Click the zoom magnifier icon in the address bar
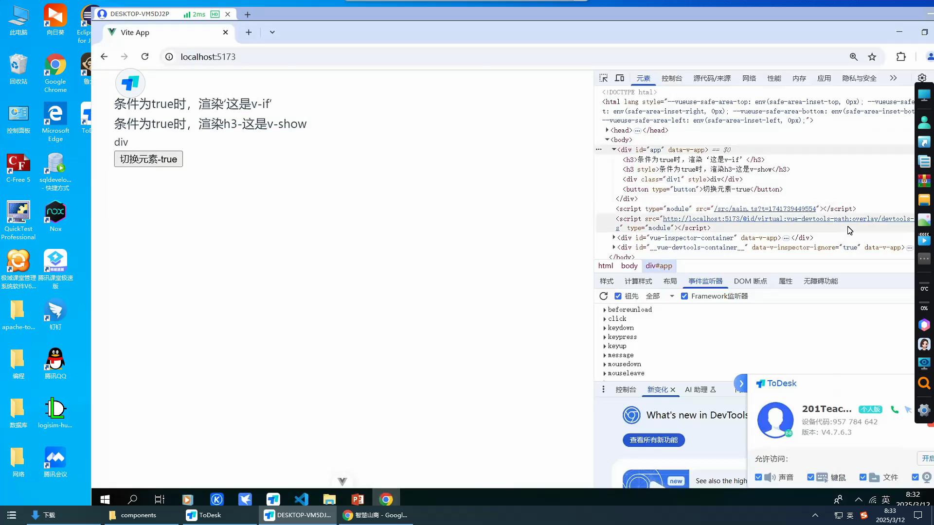Viewport: 934px width, 525px height. [x=854, y=57]
